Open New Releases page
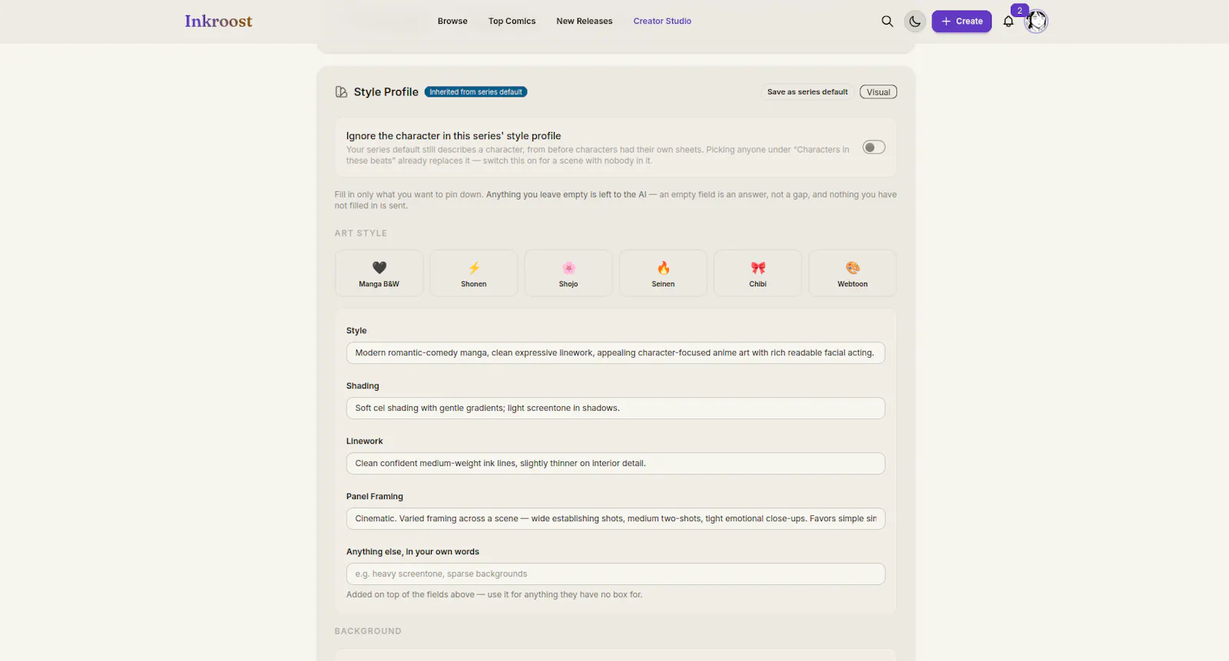 tap(585, 21)
